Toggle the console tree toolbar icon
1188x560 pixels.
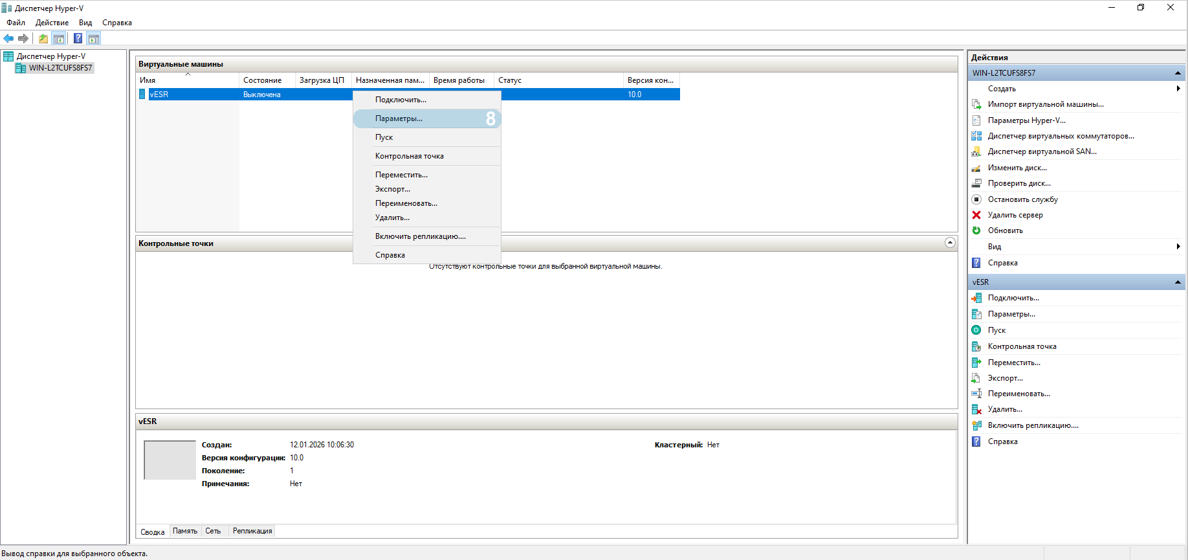[x=59, y=38]
